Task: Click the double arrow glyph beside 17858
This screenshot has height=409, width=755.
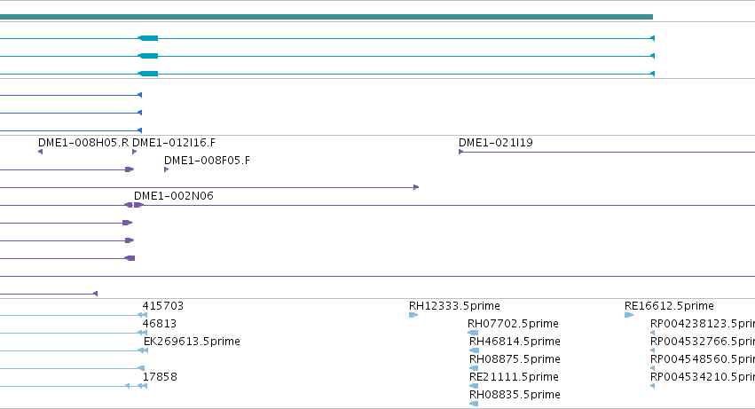Action: [x=143, y=386]
